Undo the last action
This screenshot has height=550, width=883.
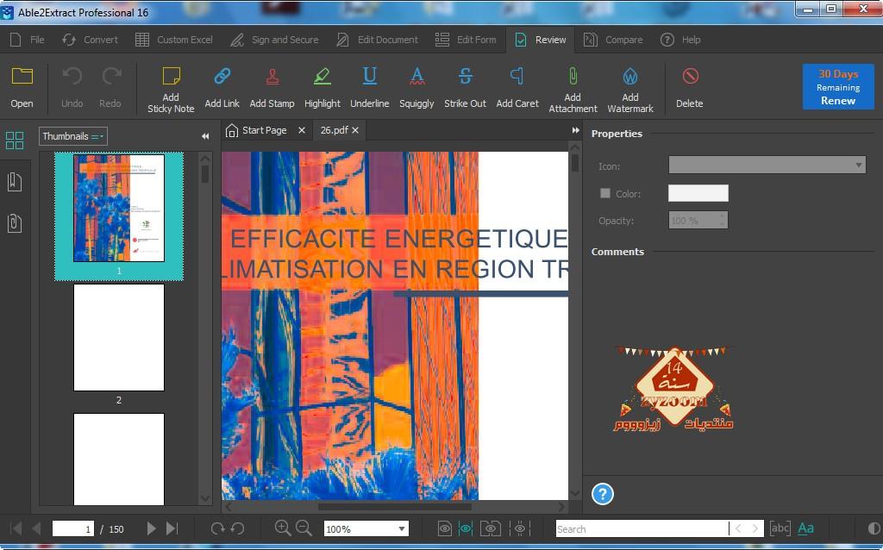72,86
